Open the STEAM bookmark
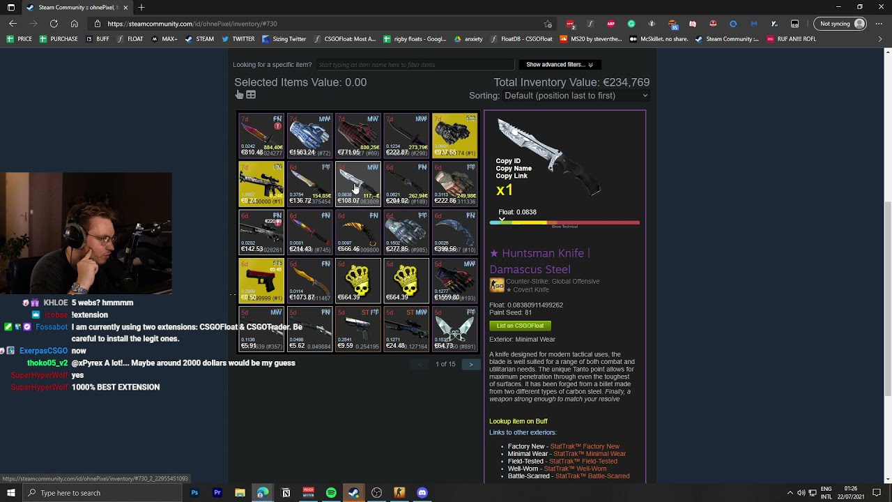Screen dimensions: 892x502 pyautogui.click(x=199, y=39)
